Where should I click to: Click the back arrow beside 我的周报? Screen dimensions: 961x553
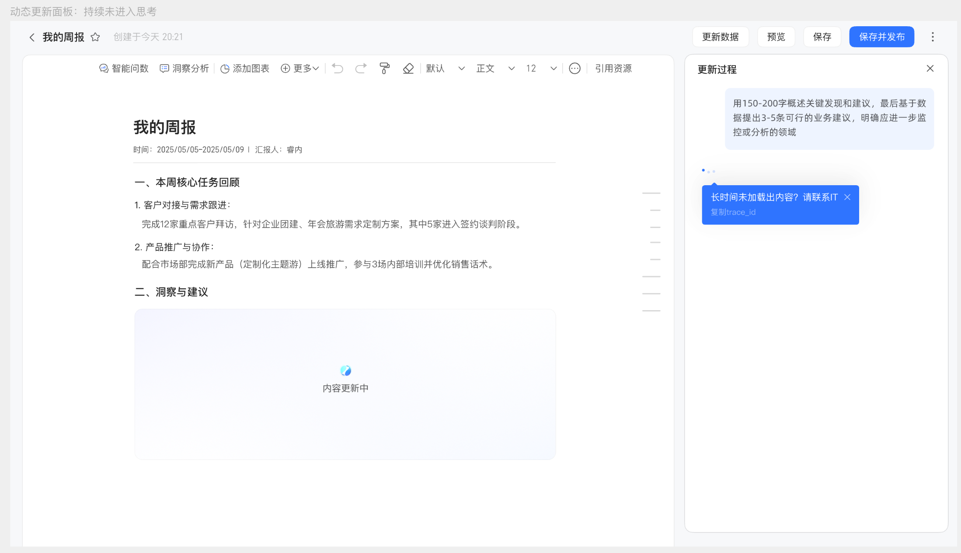31,38
